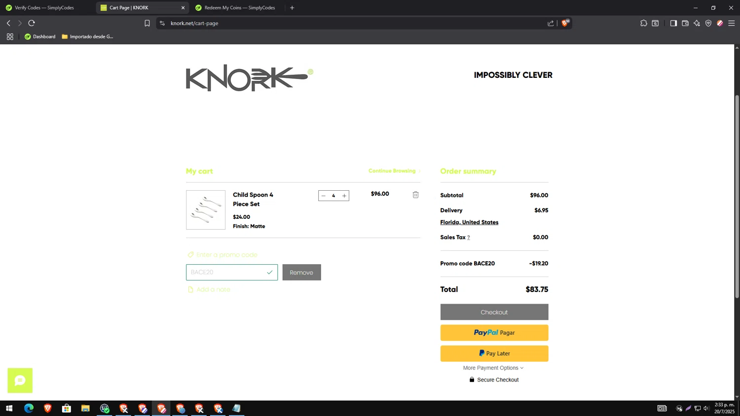Click the quantity field showing 4
Screen dimensions: 740x416
tap(333, 196)
